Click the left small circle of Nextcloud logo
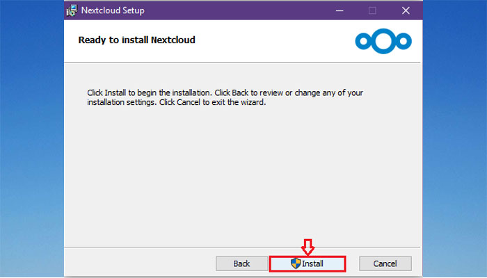Screen dimensions: 487x278 [364, 41]
